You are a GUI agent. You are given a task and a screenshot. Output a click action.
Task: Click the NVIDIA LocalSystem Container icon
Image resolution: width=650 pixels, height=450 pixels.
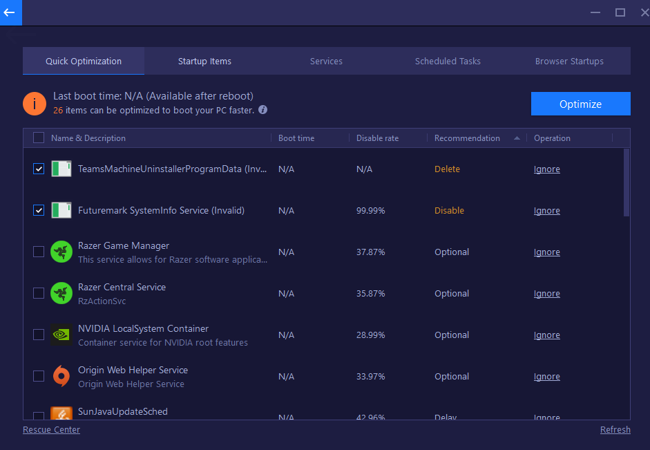pyautogui.click(x=61, y=335)
